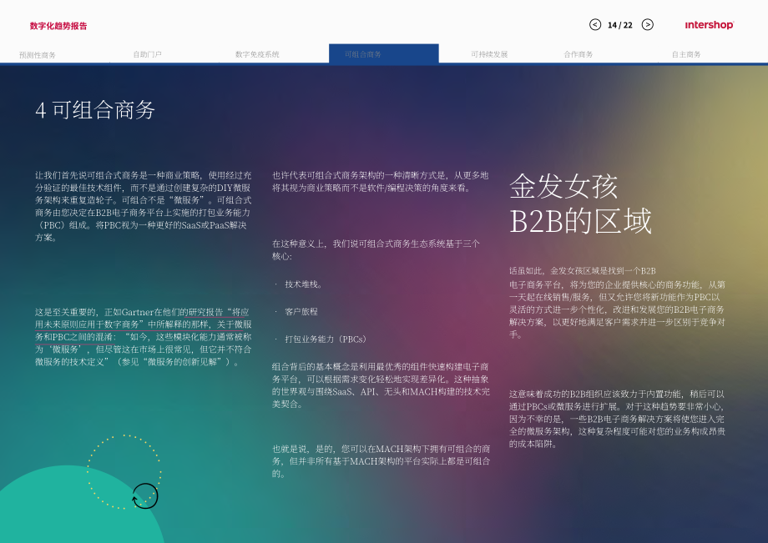Click the 数字化趋势报告 header title
The image size is (768, 543).
point(58,26)
